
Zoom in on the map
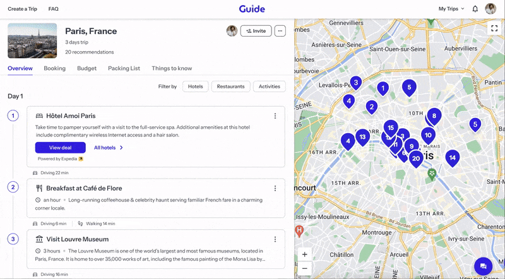tap(305, 254)
